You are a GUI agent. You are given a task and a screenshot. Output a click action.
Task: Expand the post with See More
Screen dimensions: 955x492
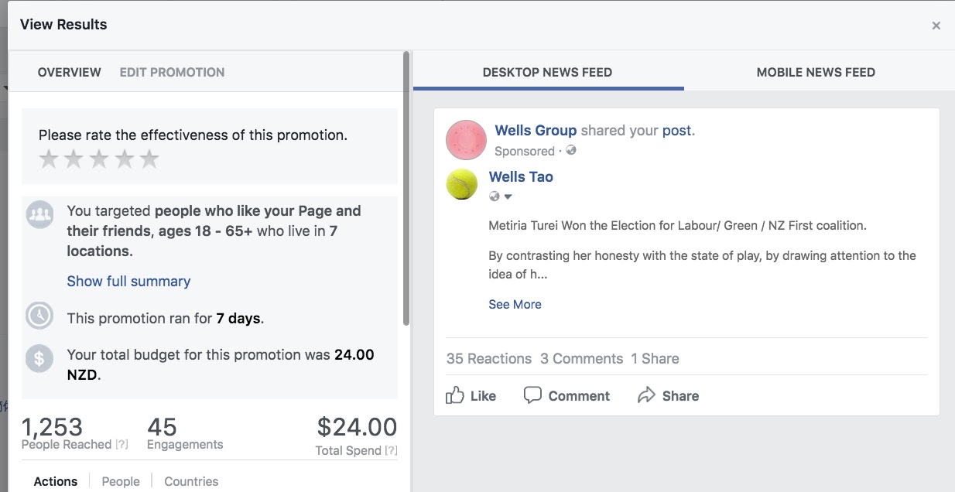(x=515, y=304)
